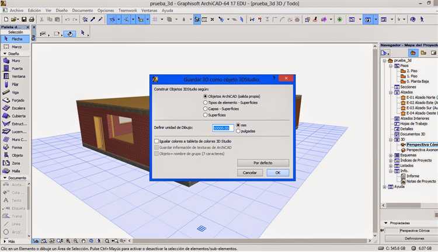The height and width of the screenshot is (252, 438).
Task: Collapse the Propiedades panel triangle
Action: tap(386, 223)
